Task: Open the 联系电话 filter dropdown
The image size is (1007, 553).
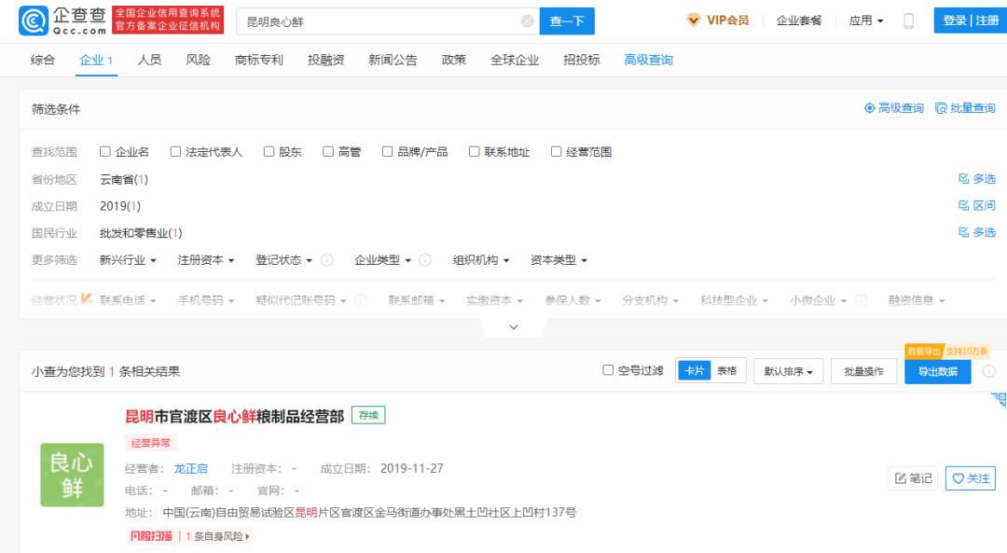Action: 128,300
